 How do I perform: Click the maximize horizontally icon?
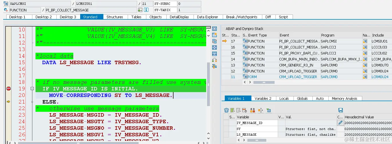point(214,54)
